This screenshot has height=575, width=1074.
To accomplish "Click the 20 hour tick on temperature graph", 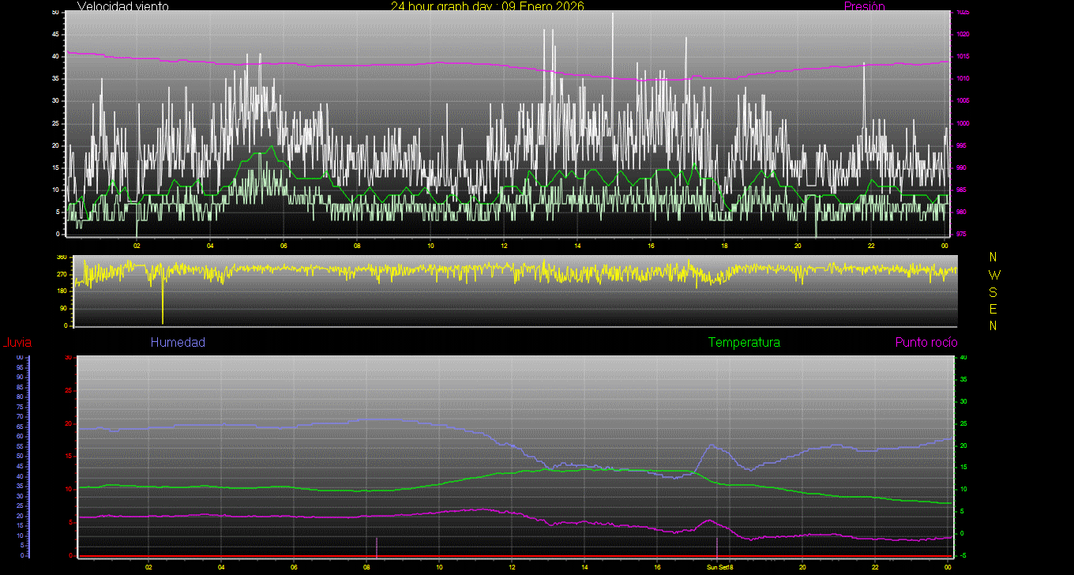I will tap(802, 567).
